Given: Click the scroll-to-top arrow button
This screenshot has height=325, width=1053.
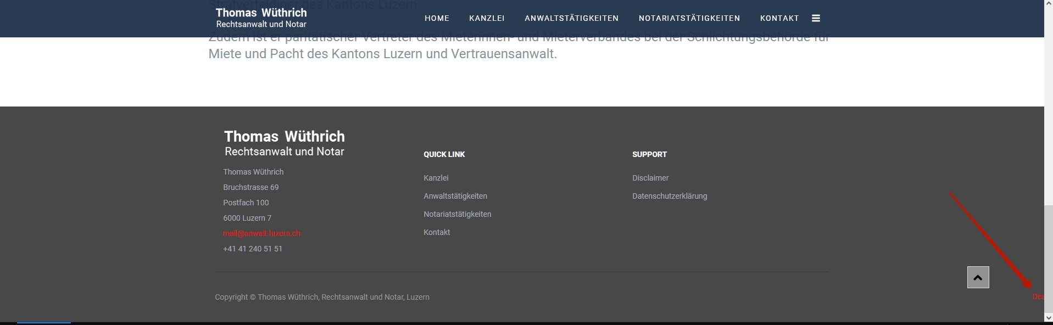Looking at the screenshot, I should click(978, 277).
